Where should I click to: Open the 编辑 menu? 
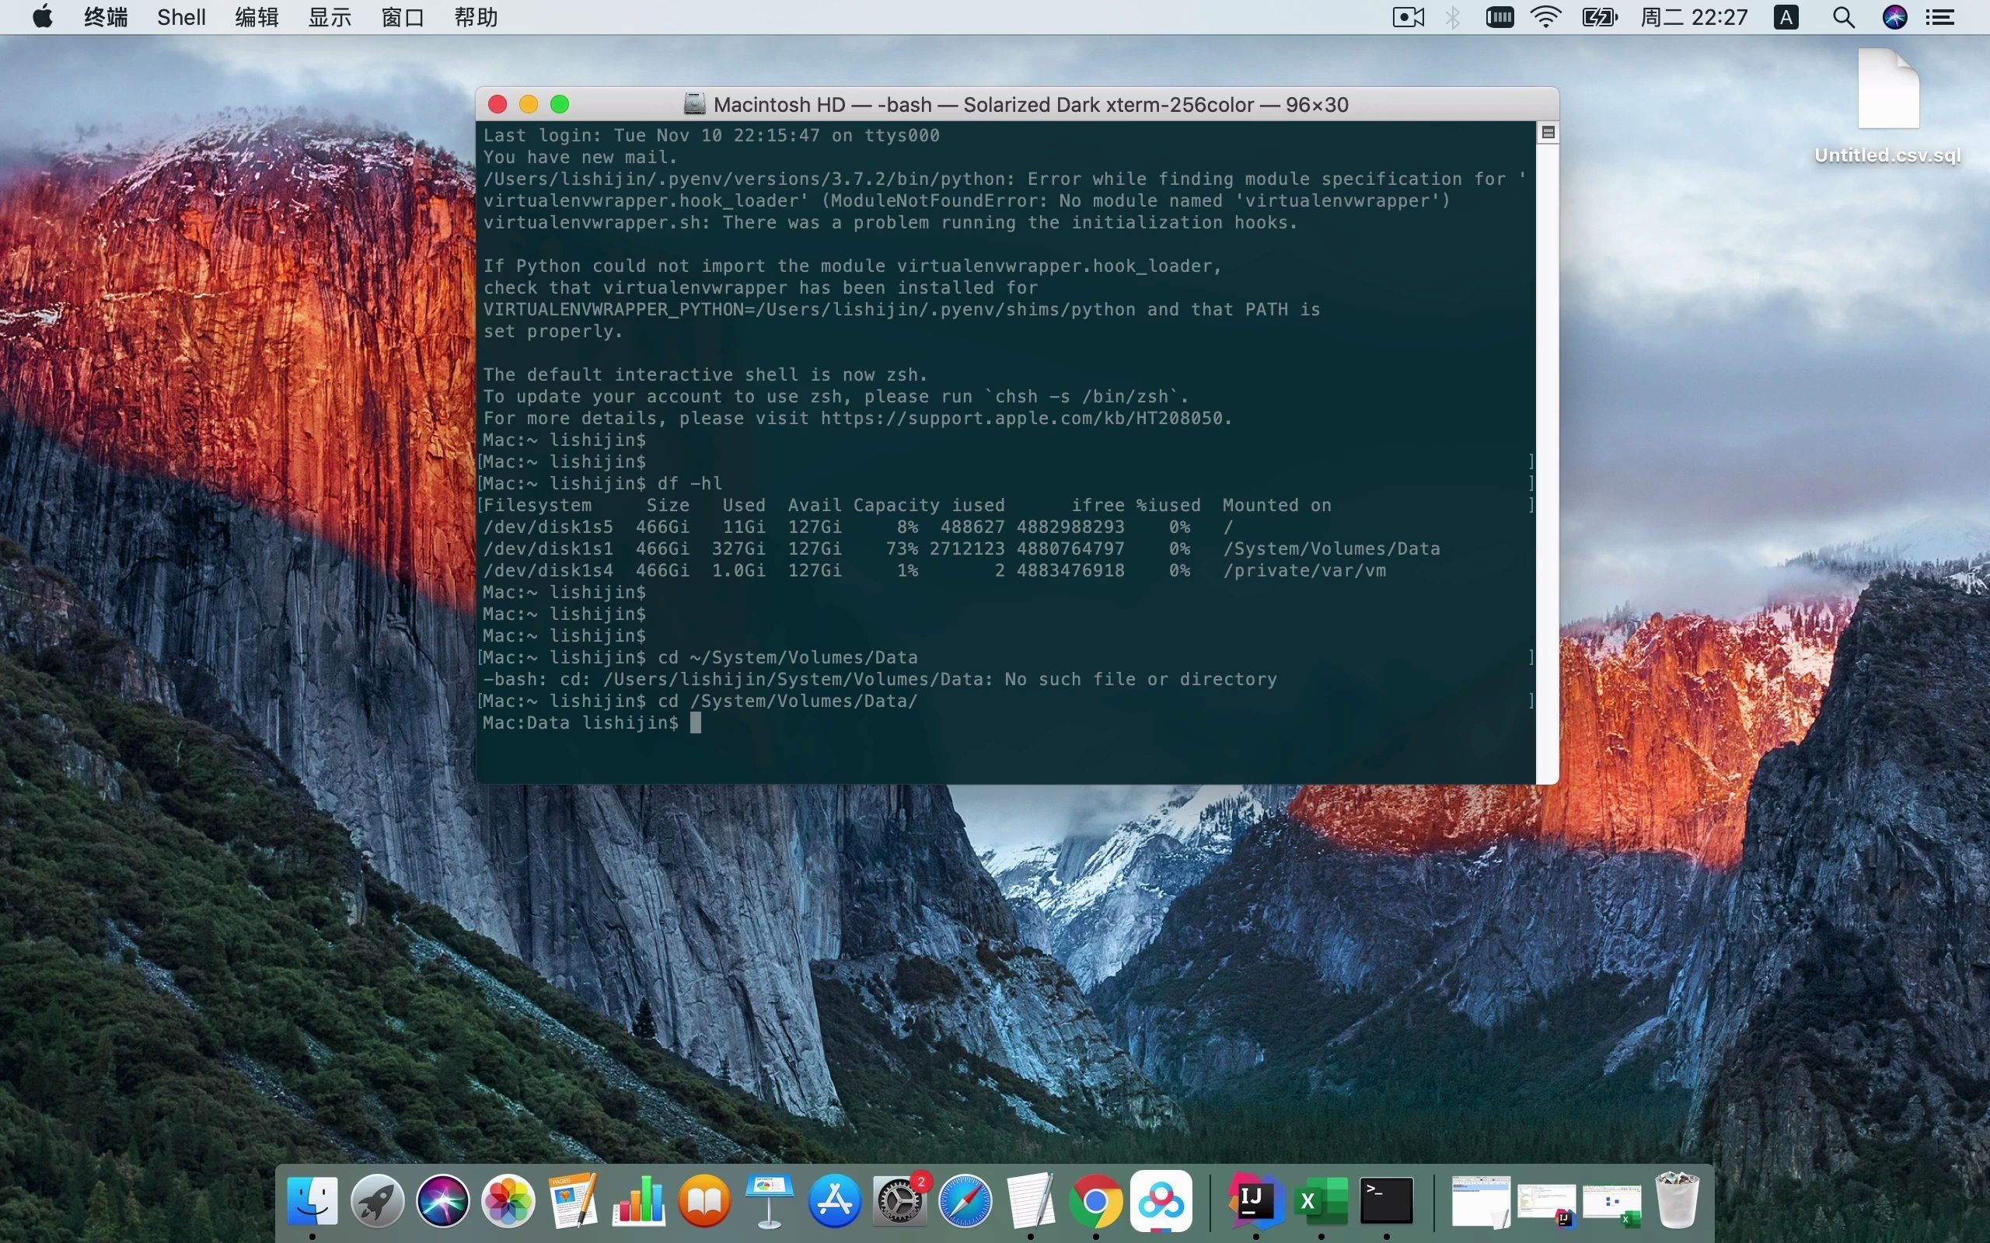click(257, 17)
